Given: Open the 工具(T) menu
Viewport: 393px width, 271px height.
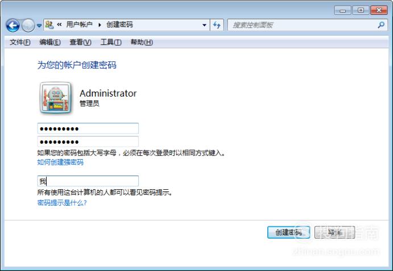Looking at the screenshot, I should [x=111, y=42].
